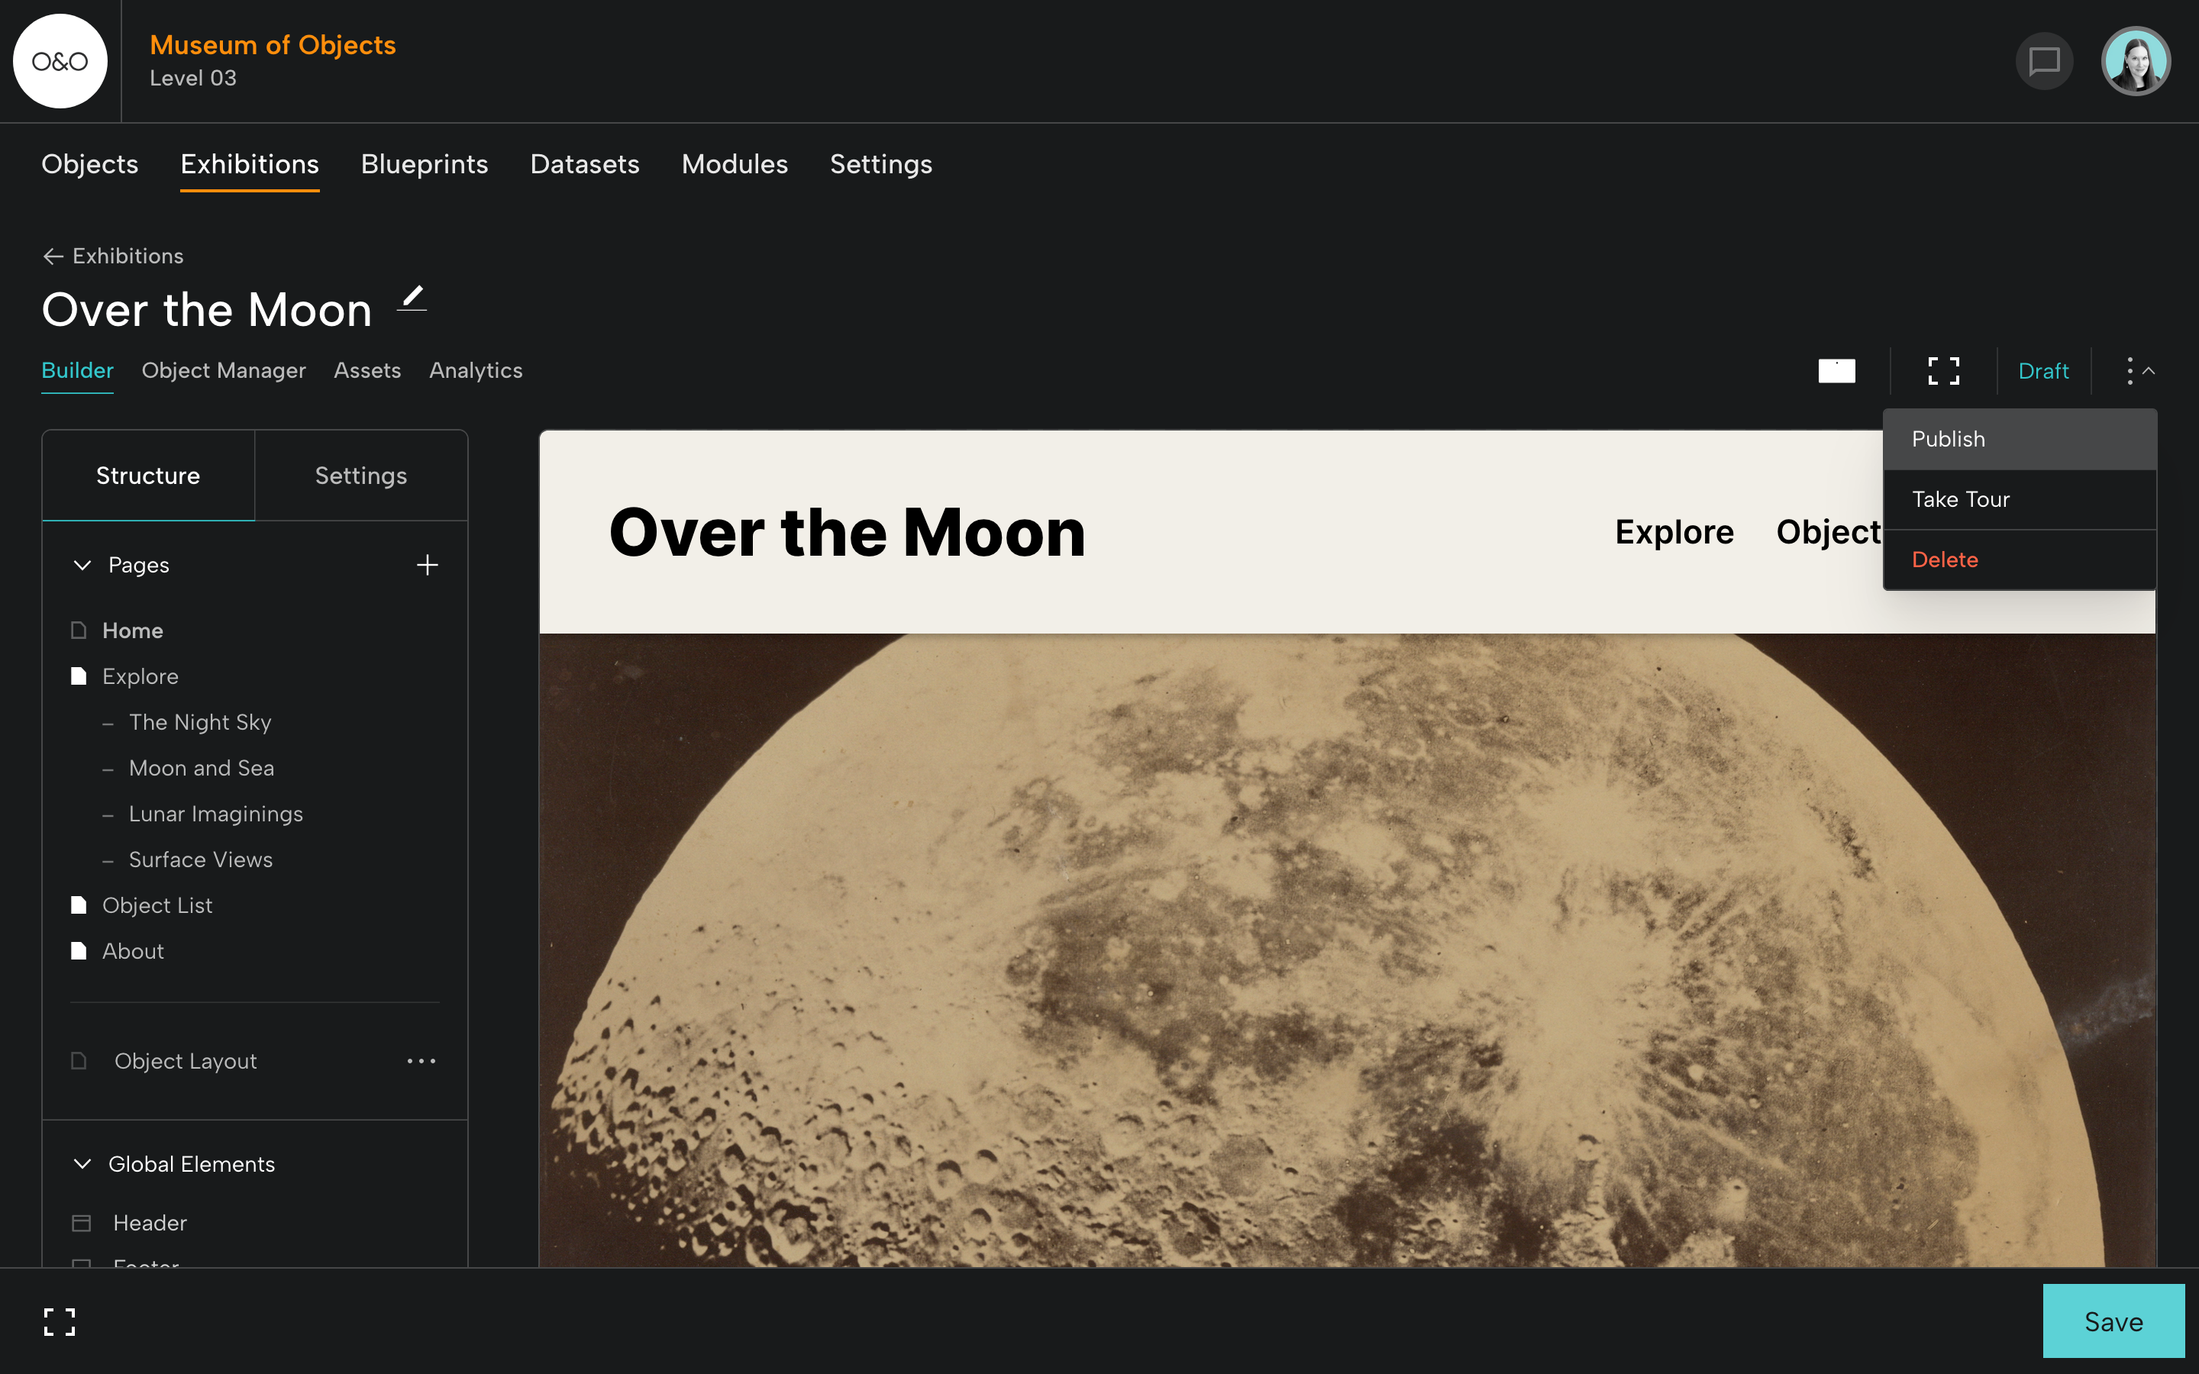
Task: Collapse the three-dot options menu
Action: pos(2140,371)
